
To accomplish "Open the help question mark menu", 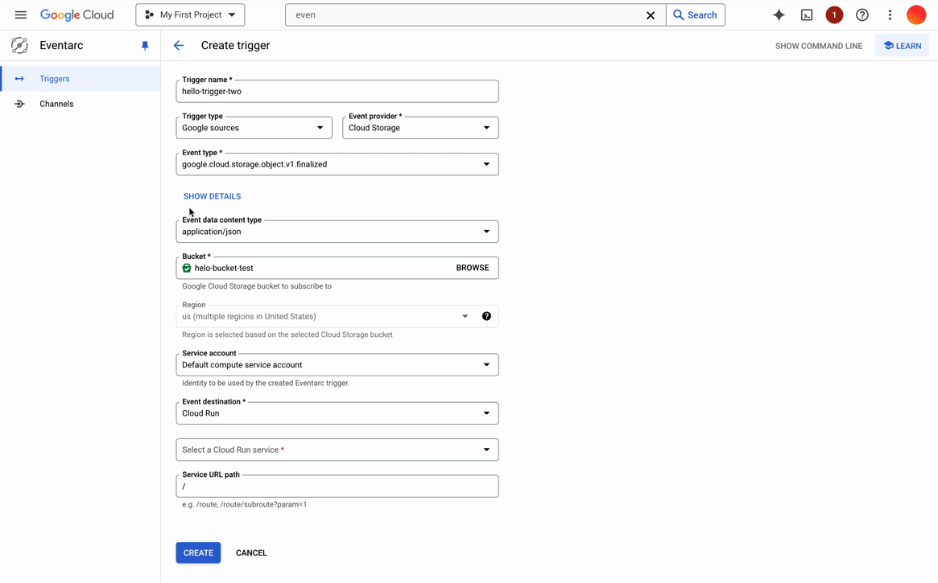I will 862,15.
